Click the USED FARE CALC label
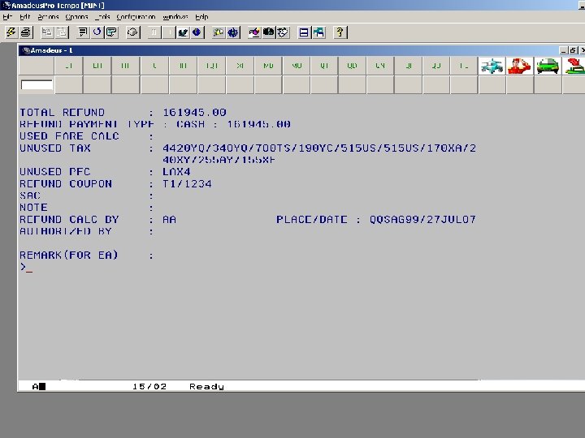 (x=69, y=136)
